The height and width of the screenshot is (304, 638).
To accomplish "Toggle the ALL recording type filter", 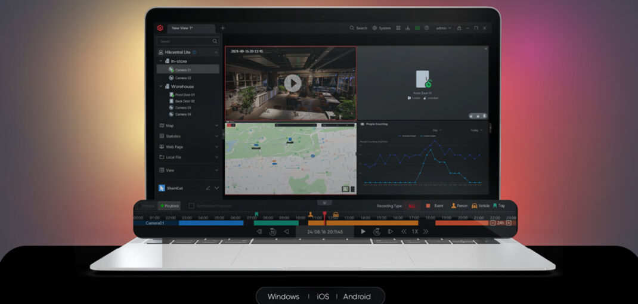I will coord(412,206).
